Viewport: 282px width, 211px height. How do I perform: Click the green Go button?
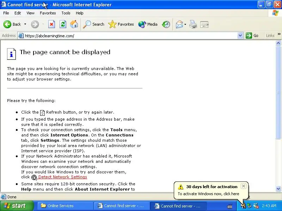tap(252, 36)
